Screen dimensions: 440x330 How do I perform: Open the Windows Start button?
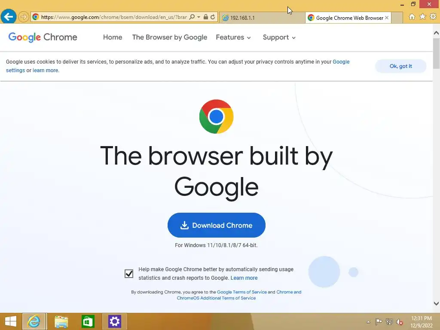11,321
